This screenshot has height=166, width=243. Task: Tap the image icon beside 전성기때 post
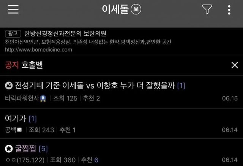pyautogui.click(x=9, y=85)
